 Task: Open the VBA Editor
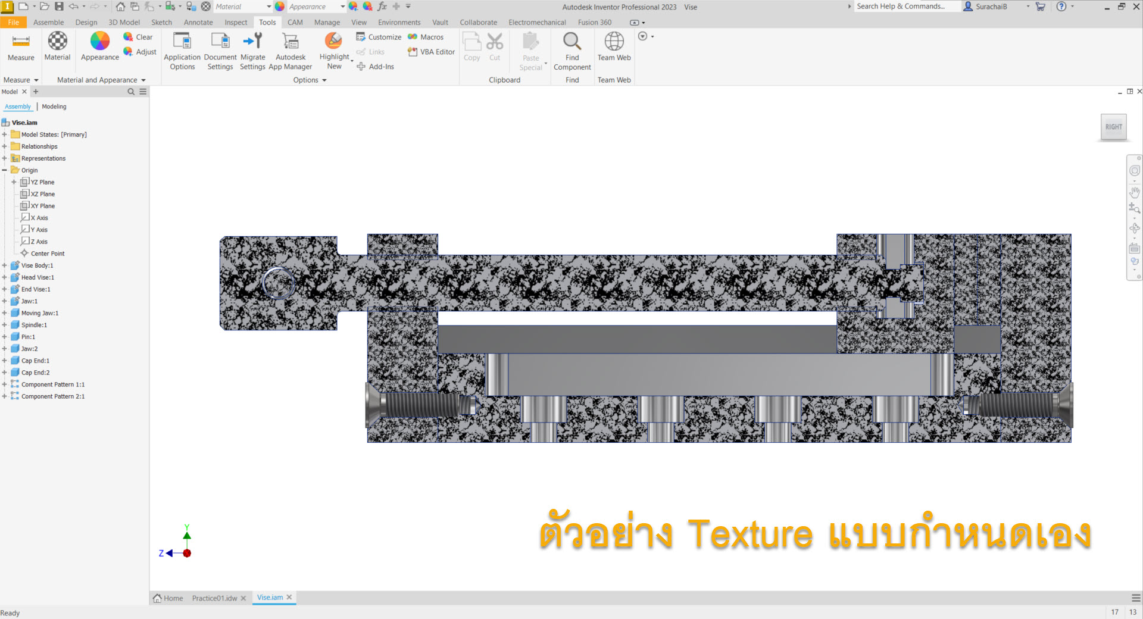pyautogui.click(x=432, y=52)
